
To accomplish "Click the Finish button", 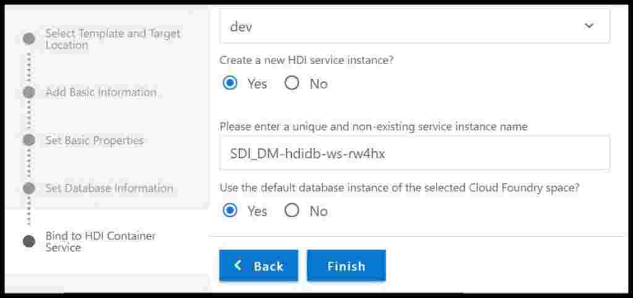I will (x=346, y=266).
